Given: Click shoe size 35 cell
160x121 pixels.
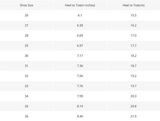Looking at the screenshot, I should point(26,106).
